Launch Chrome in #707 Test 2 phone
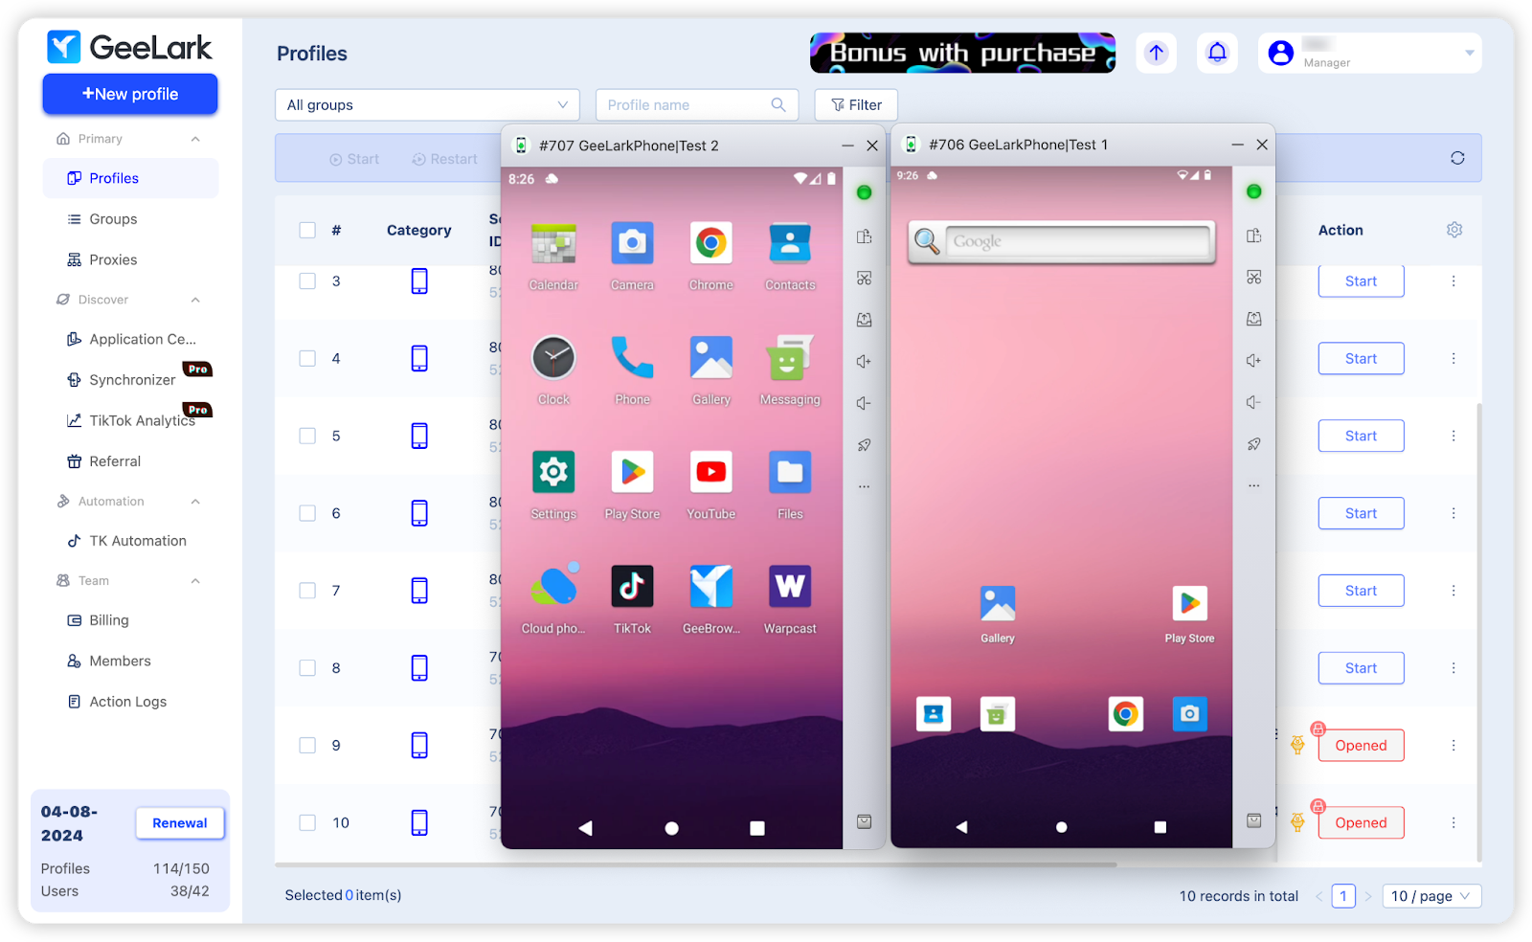This screenshot has height=942, width=1532. point(710,243)
